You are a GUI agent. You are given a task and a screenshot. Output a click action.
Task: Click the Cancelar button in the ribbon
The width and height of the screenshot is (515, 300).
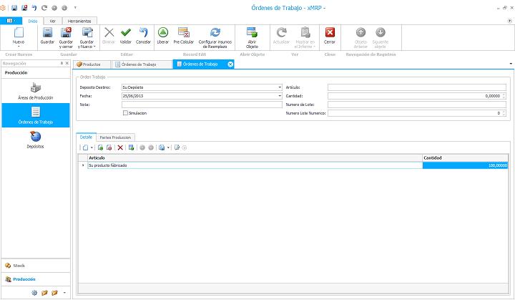click(x=143, y=34)
